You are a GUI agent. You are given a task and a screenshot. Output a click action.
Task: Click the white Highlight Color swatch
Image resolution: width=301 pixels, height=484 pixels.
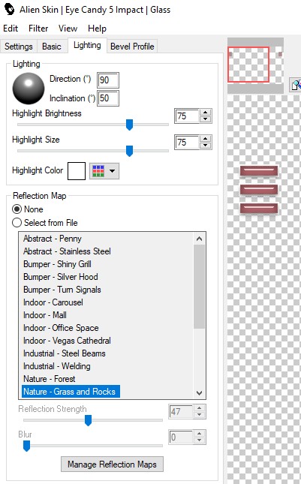77,171
